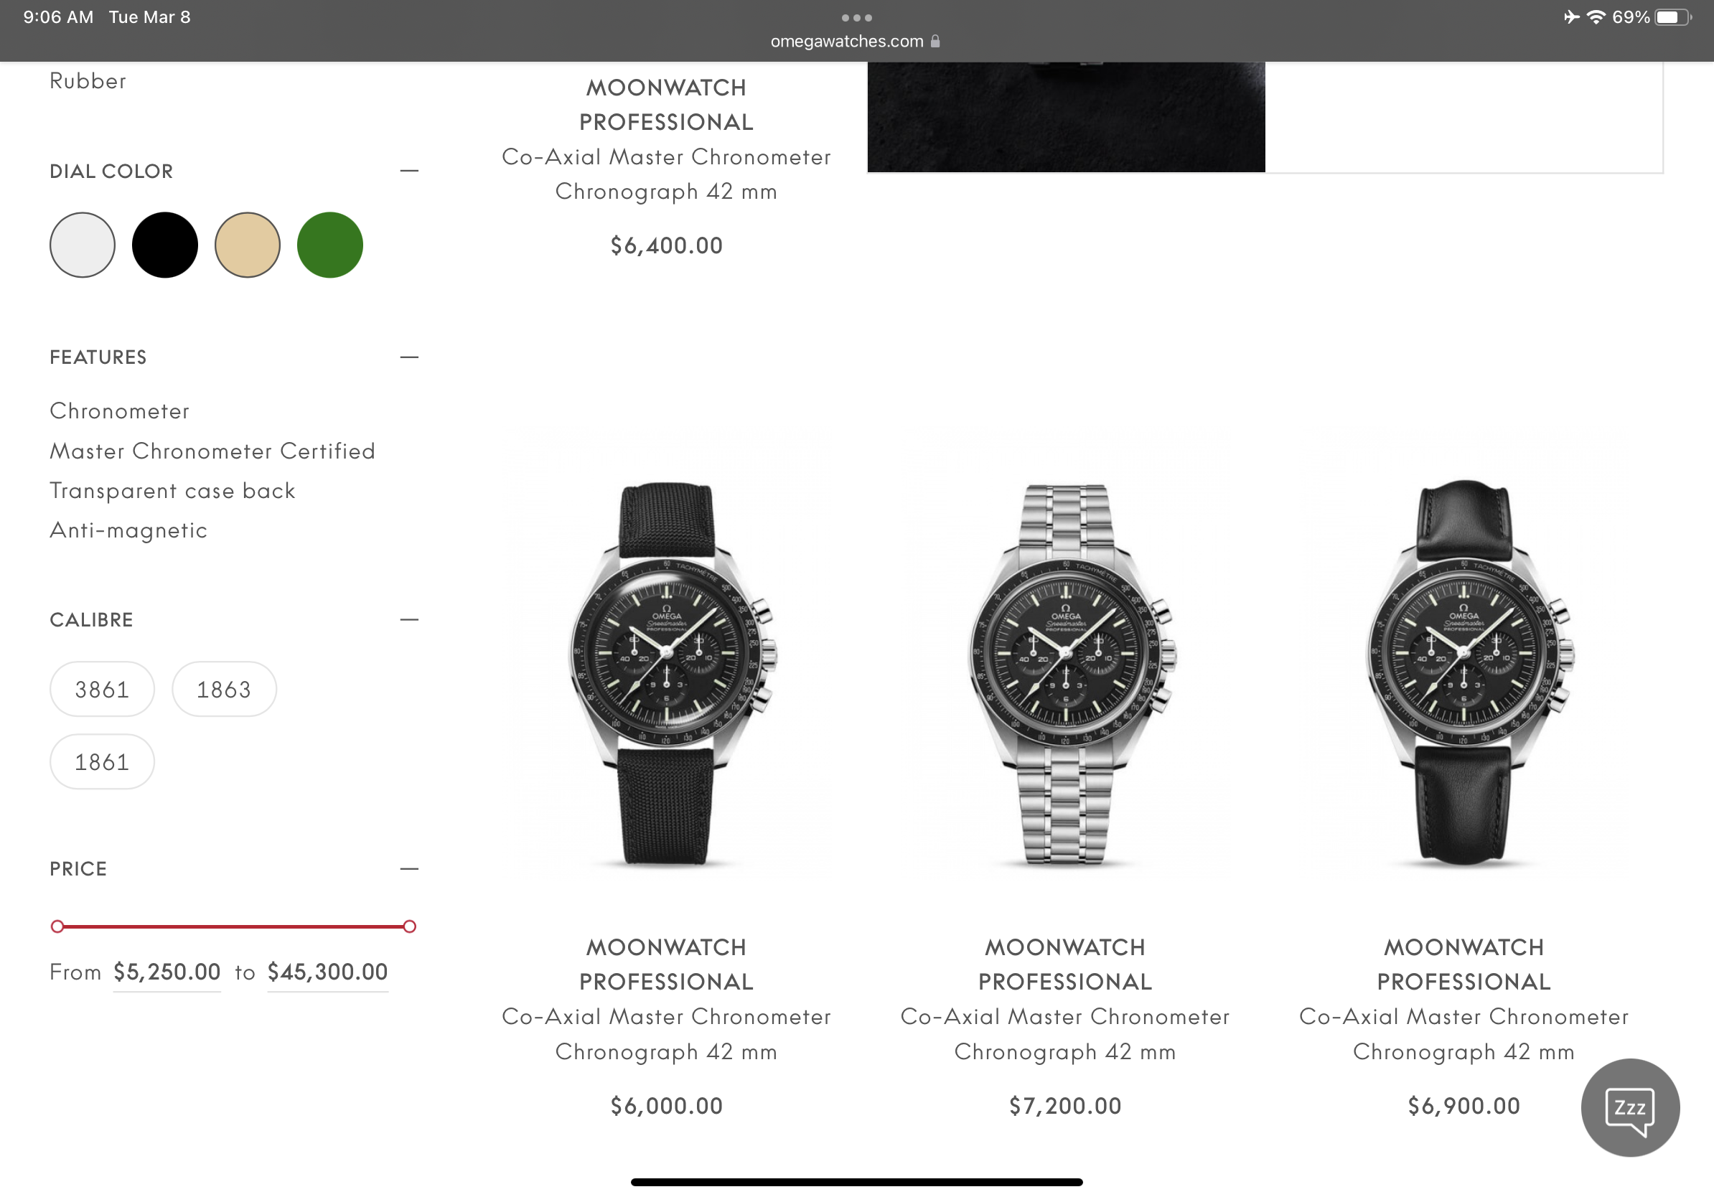Edit the minimum price $5,250.00 field
The height and width of the screenshot is (1197, 1714).
coord(167,972)
